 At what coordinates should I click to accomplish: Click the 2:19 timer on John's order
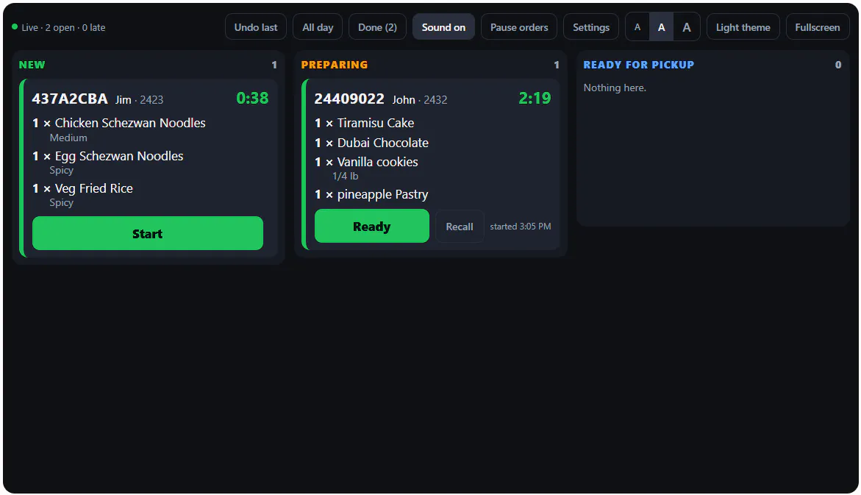point(535,99)
